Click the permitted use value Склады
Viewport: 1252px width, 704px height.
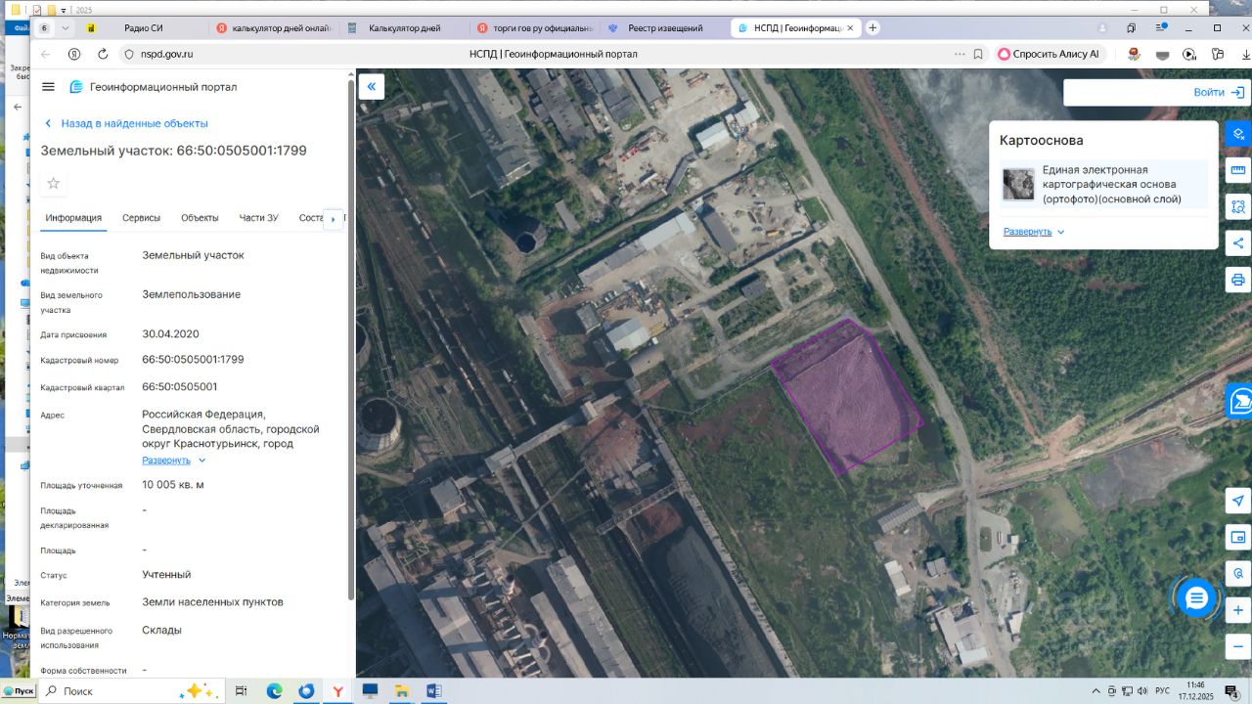pos(161,630)
